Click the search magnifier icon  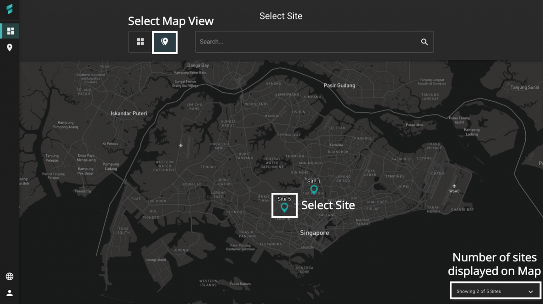pyautogui.click(x=424, y=42)
